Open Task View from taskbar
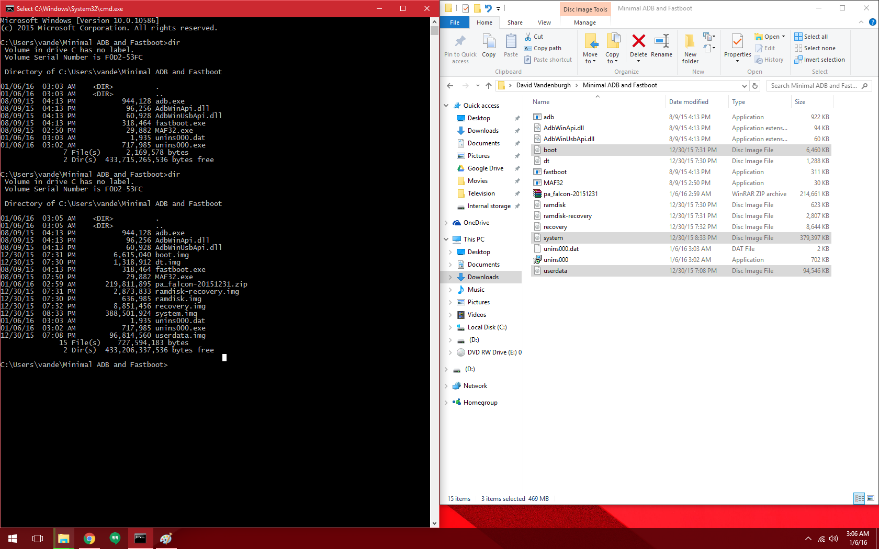 (x=38, y=539)
